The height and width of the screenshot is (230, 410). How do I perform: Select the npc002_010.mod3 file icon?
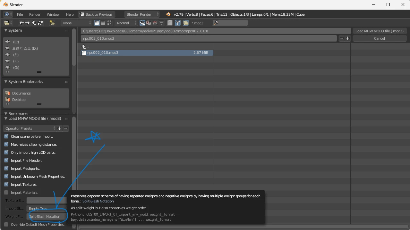84,53
